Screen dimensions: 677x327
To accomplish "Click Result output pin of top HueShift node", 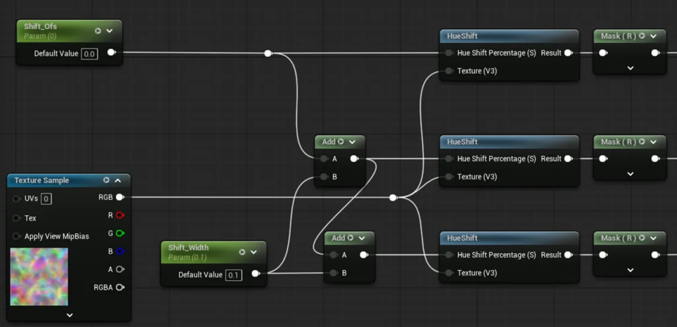I will (x=568, y=53).
